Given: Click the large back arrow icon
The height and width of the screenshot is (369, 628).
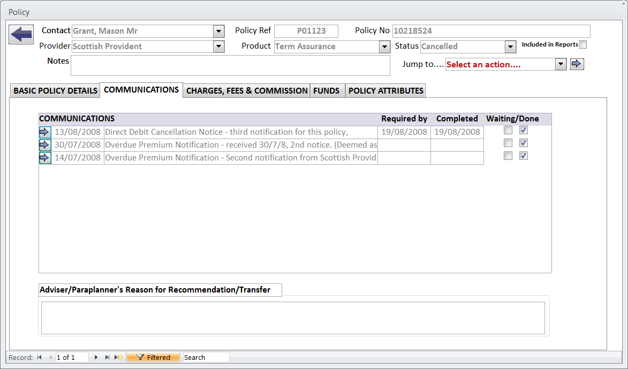Looking at the screenshot, I should (x=21, y=35).
